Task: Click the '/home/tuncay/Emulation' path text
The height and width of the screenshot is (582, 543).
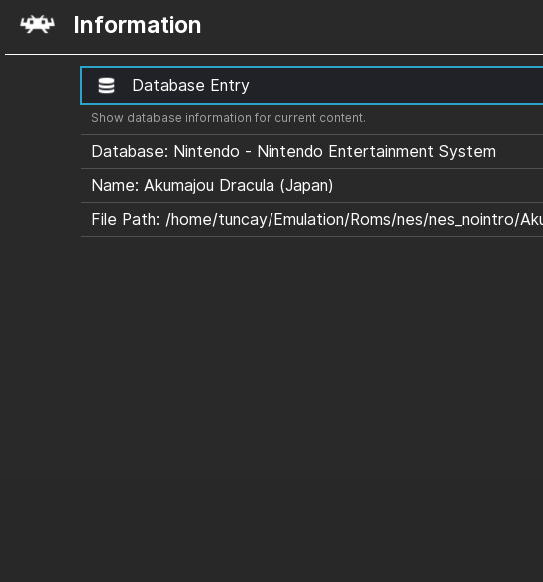Action: click(257, 219)
